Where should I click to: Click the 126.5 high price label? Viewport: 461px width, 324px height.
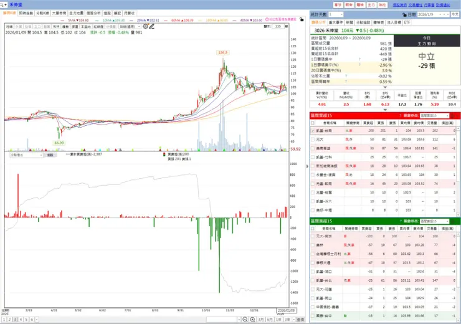(223, 52)
